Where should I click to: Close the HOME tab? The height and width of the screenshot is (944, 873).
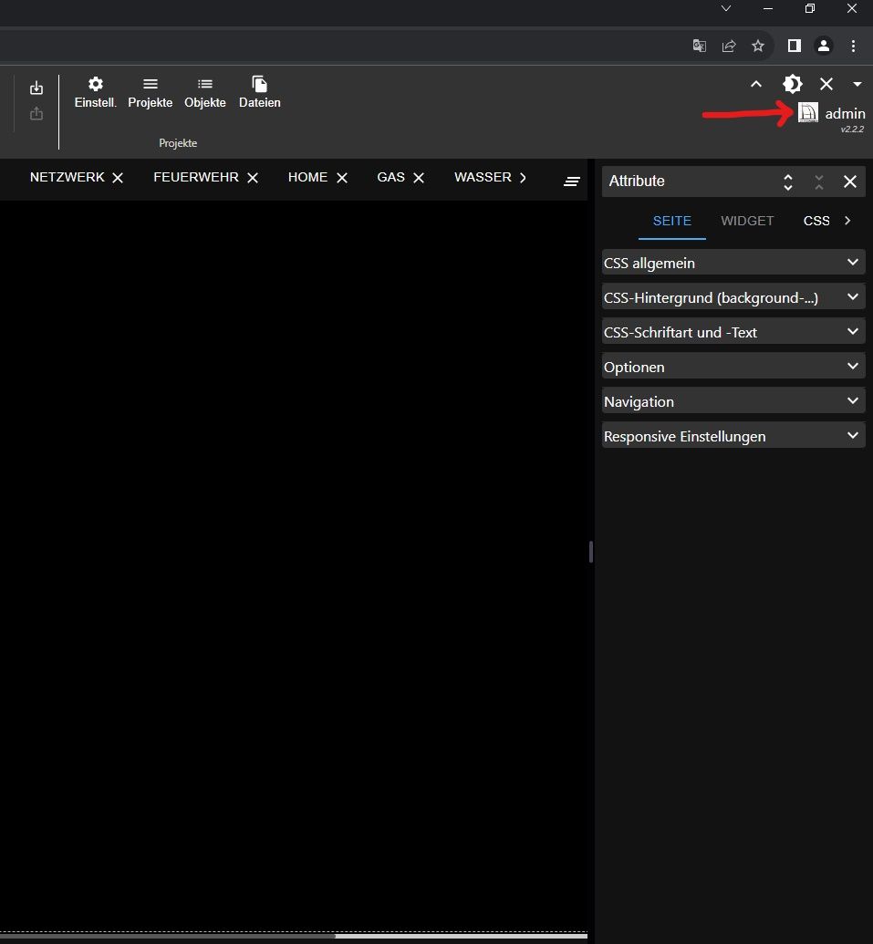(342, 178)
